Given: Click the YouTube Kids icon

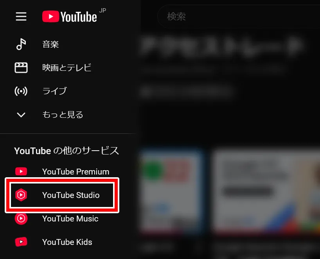Looking at the screenshot, I should click(21, 242).
